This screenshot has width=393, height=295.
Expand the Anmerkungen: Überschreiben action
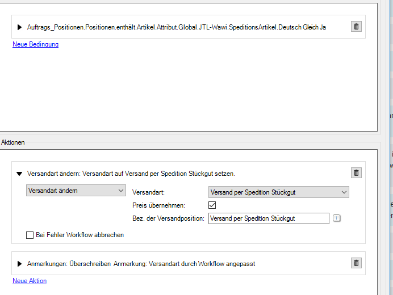20,264
